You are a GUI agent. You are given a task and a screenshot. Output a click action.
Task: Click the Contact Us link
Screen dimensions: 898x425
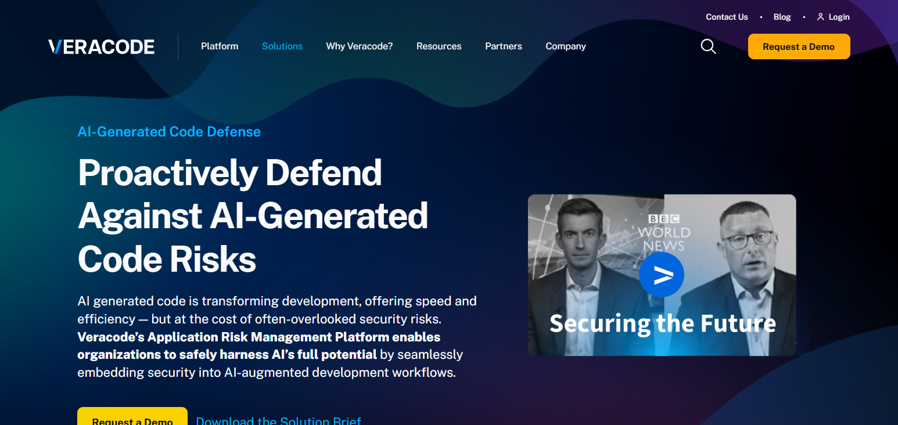[727, 17]
